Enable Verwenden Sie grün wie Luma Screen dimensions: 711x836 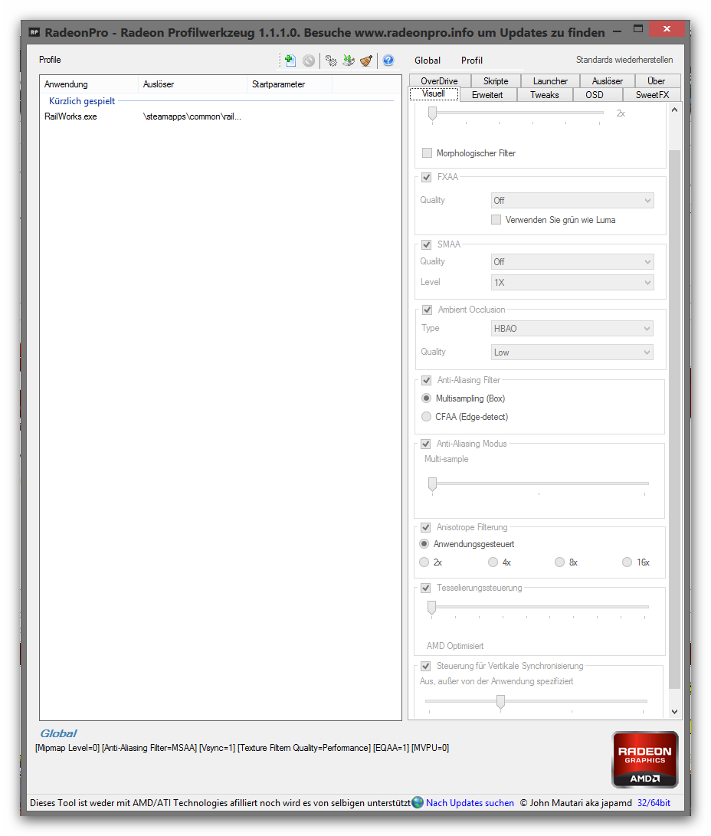pos(496,220)
